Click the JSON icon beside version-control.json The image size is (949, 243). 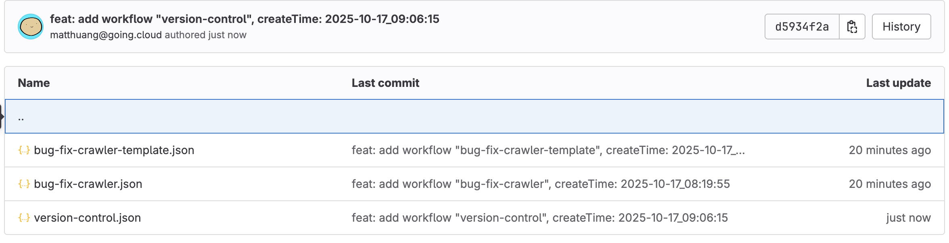24,218
